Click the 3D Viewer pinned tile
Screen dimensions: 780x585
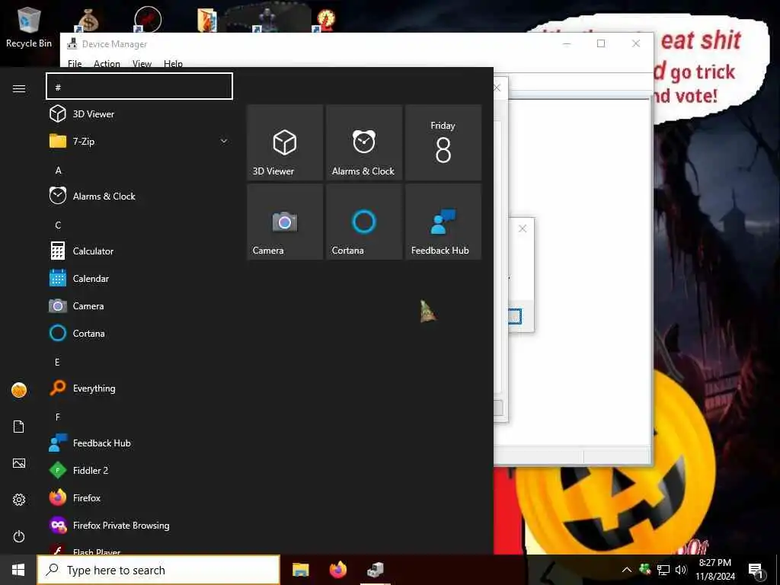[285, 142]
